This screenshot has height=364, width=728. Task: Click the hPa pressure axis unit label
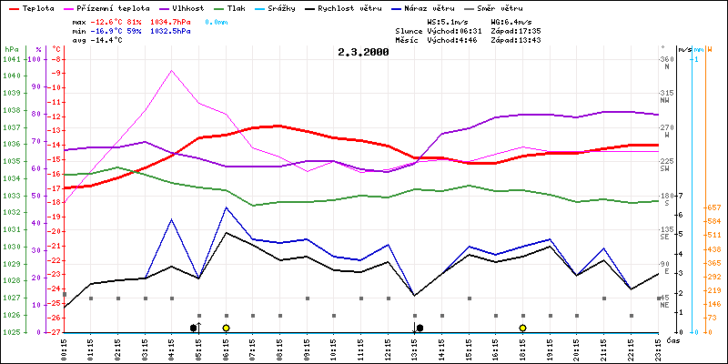(10, 48)
